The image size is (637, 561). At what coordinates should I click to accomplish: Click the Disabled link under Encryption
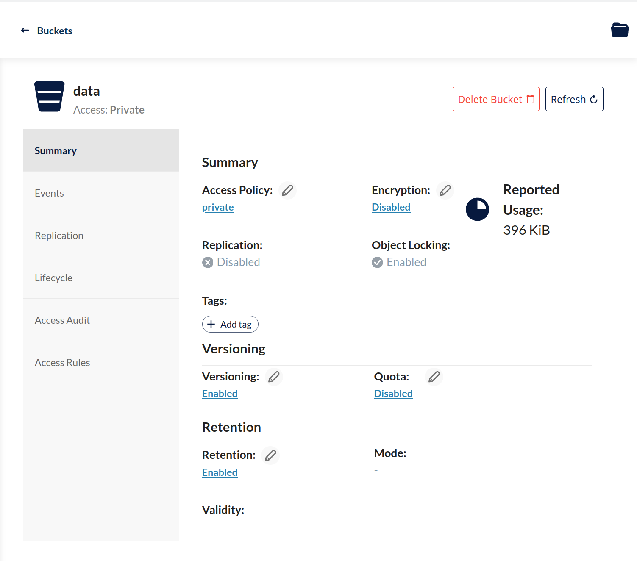click(x=391, y=207)
